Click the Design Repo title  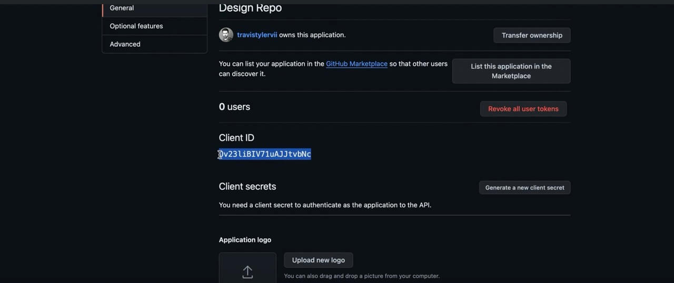250,8
